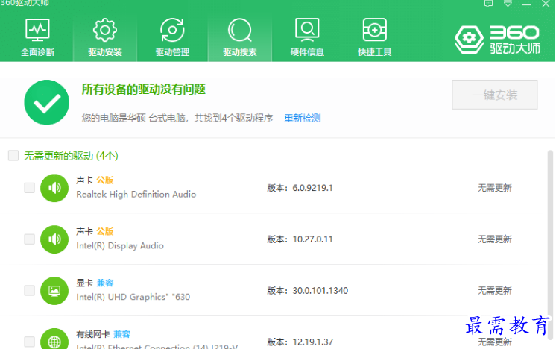Switch to the 驱动安装 tab
556x349 pixels.
tap(105, 37)
